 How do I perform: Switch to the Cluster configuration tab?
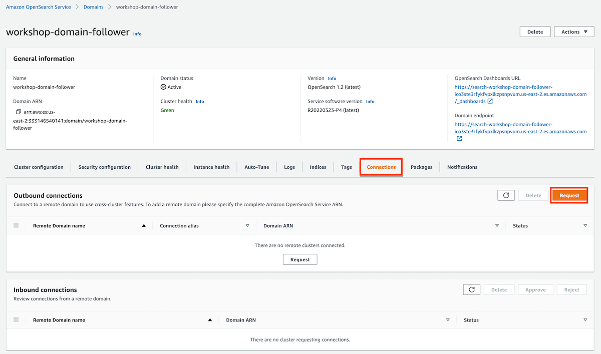point(39,167)
